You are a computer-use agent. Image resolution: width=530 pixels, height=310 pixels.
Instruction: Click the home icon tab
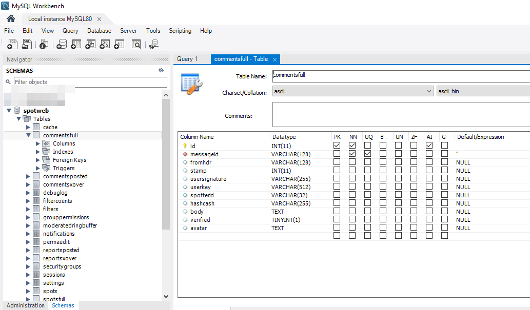10,17
